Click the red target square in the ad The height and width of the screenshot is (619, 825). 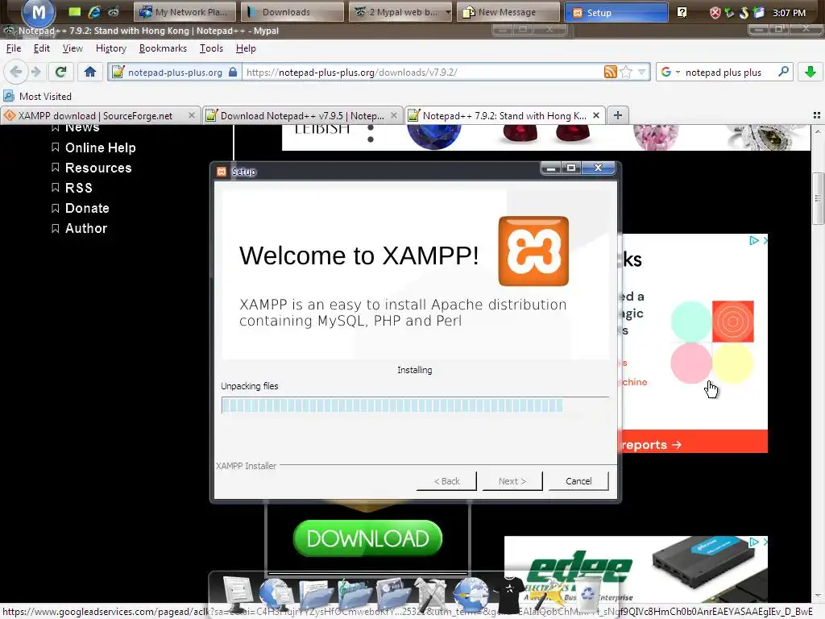coord(733,322)
